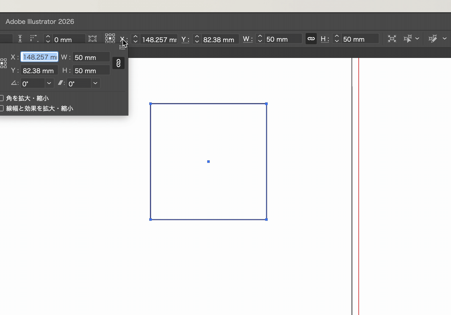The height and width of the screenshot is (315, 451).
Task: Click the W label link in control bar
Action: coord(247,39)
